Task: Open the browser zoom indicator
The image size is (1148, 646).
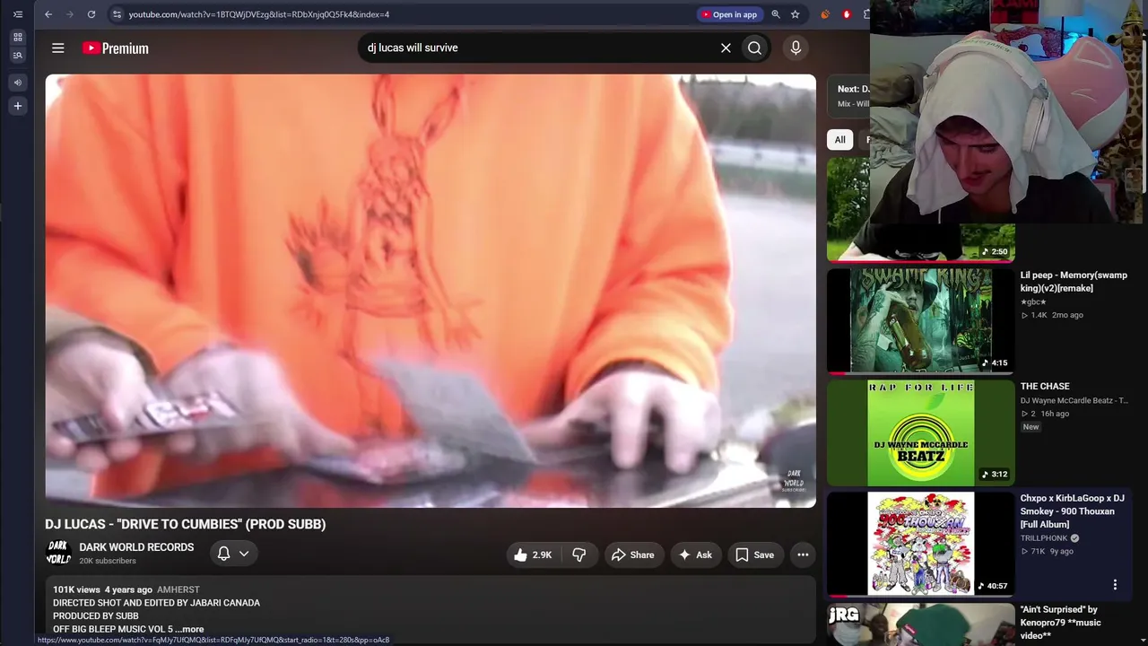Action: pos(776,14)
